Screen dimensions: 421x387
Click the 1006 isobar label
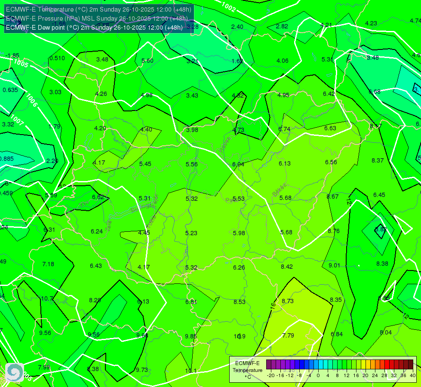(31, 101)
